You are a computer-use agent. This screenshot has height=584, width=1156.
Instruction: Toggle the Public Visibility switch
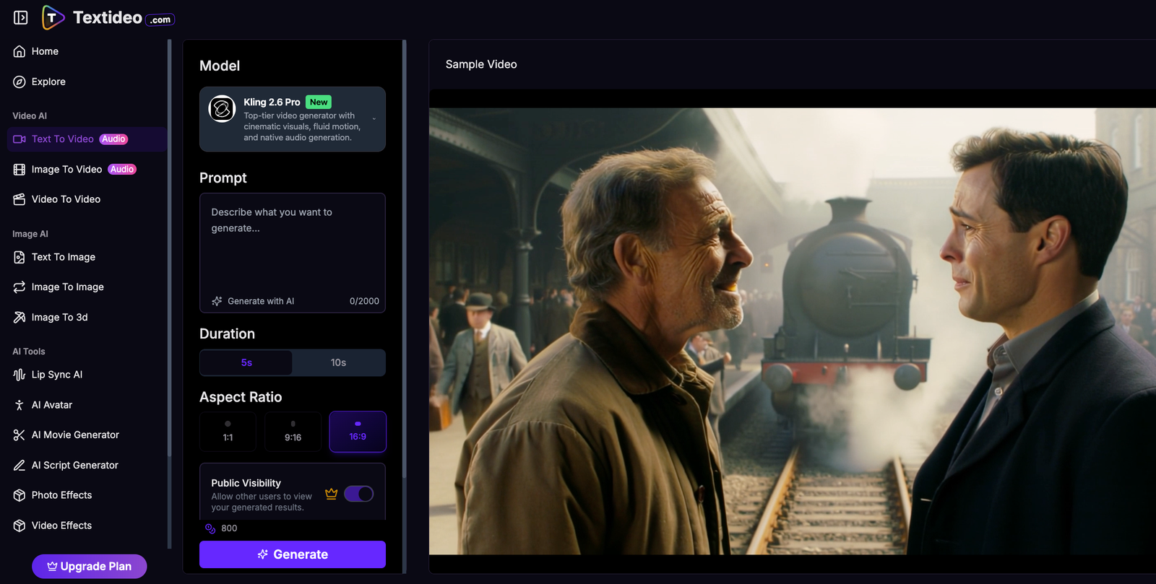359,494
